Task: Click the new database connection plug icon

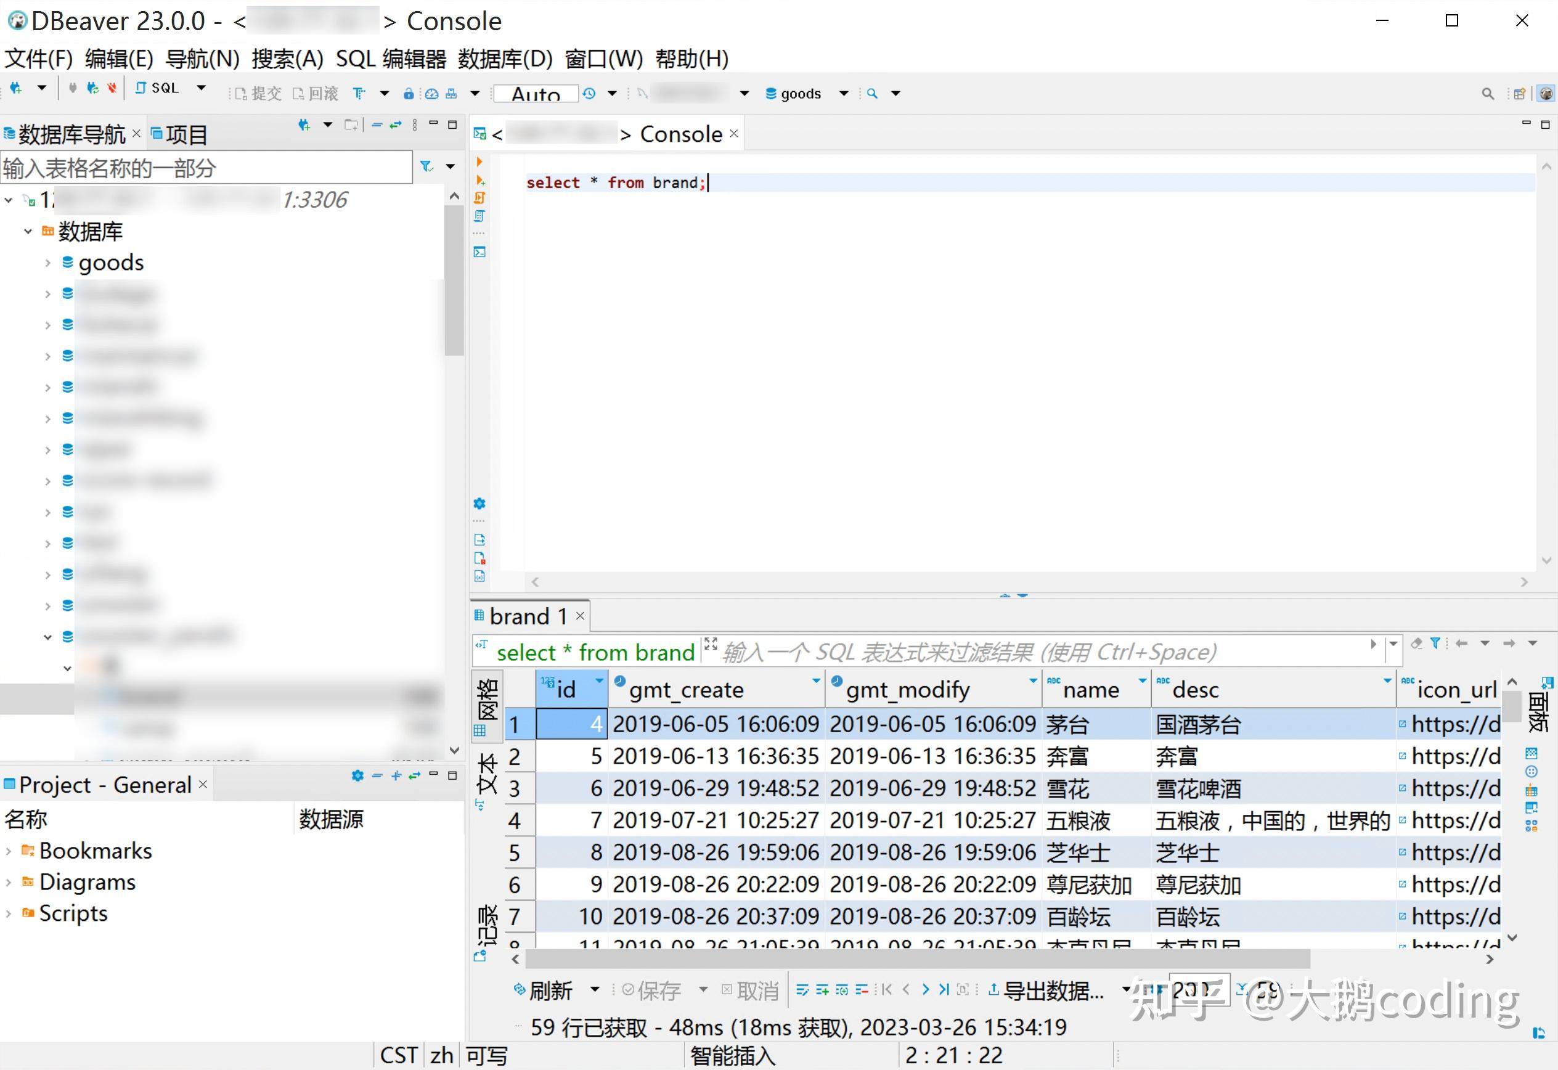Action: click(16, 88)
